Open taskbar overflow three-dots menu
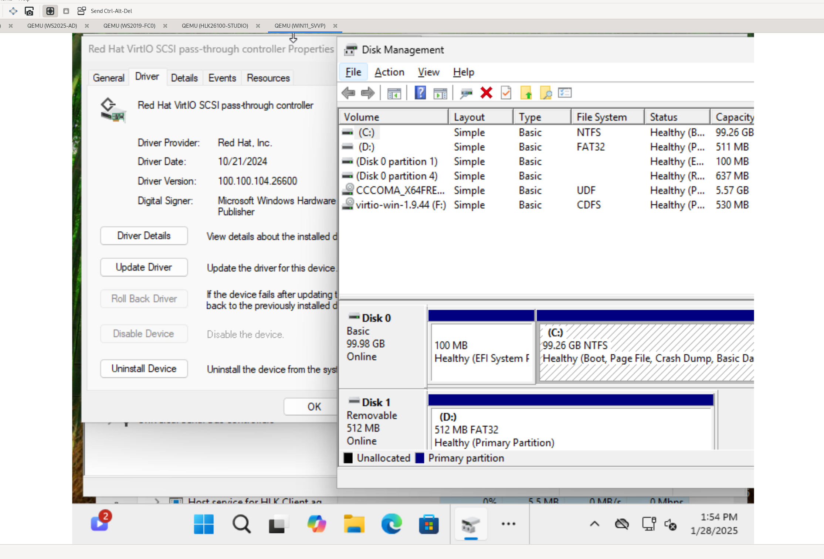Image resolution: width=824 pixels, height=559 pixels. (508, 524)
